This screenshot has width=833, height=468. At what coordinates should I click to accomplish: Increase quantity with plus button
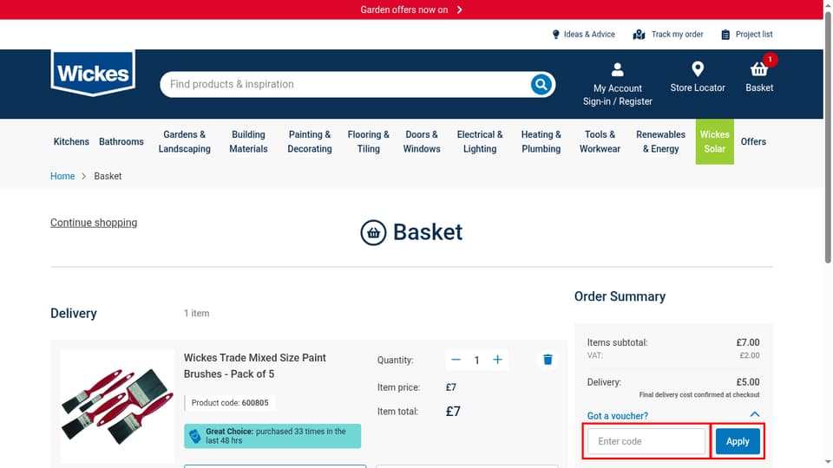click(x=497, y=360)
